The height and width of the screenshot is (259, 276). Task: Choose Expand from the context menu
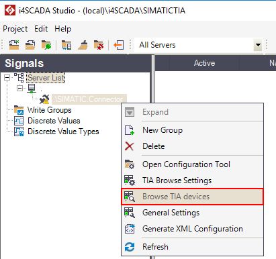point(193,112)
